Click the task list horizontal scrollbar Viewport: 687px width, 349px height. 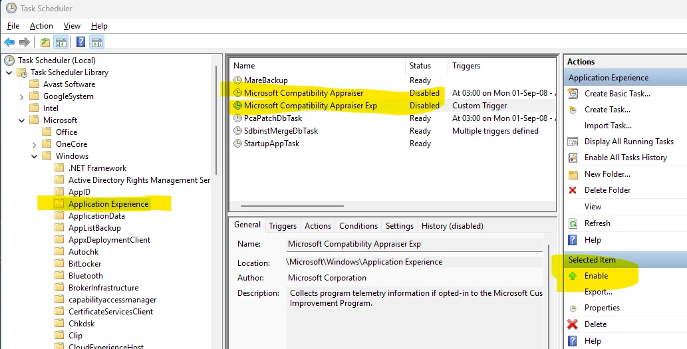pyautogui.click(x=292, y=206)
